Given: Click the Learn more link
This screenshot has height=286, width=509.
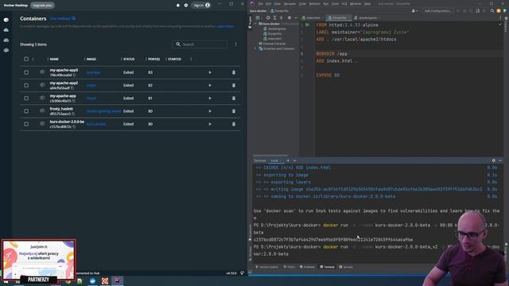Looking at the screenshot, I should [x=225, y=26].
